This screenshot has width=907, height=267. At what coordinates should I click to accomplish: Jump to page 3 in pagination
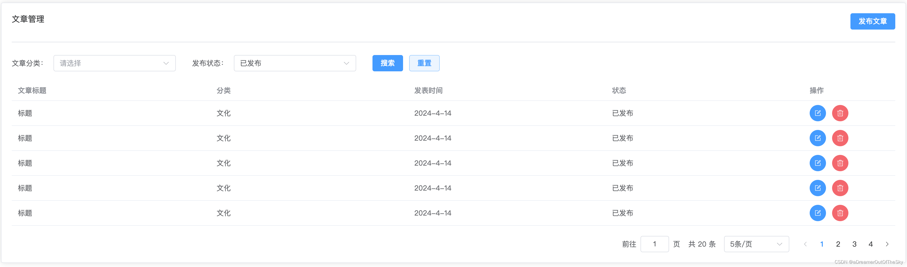[854, 244]
